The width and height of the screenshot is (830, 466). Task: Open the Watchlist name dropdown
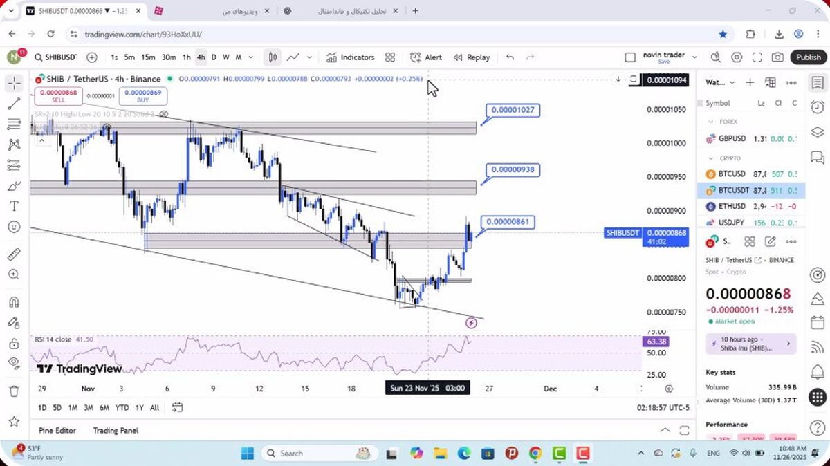coord(719,82)
